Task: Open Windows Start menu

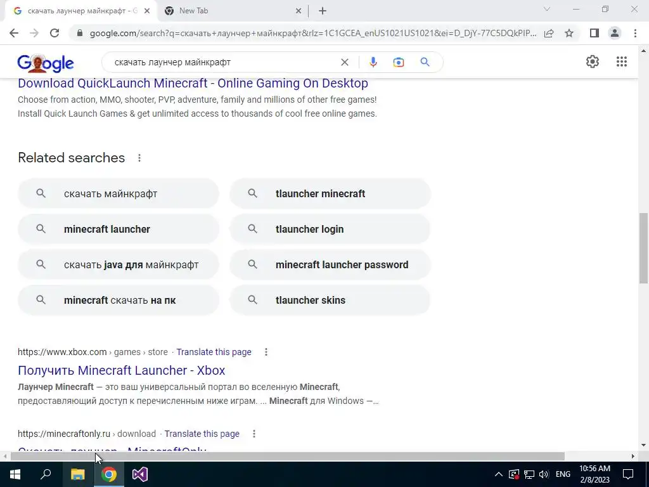Action: click(15, 474)
